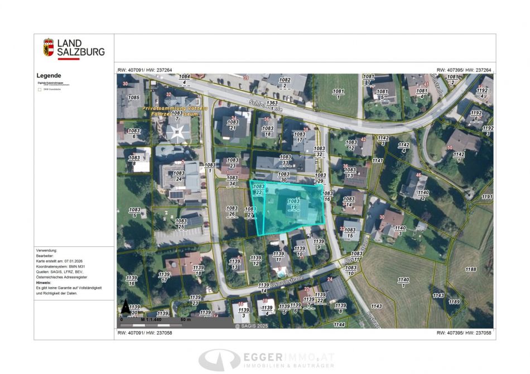Click the DKM Grundstücke legend checkbox
Viewport: 530px width, 374px height.
pos(38,89)
